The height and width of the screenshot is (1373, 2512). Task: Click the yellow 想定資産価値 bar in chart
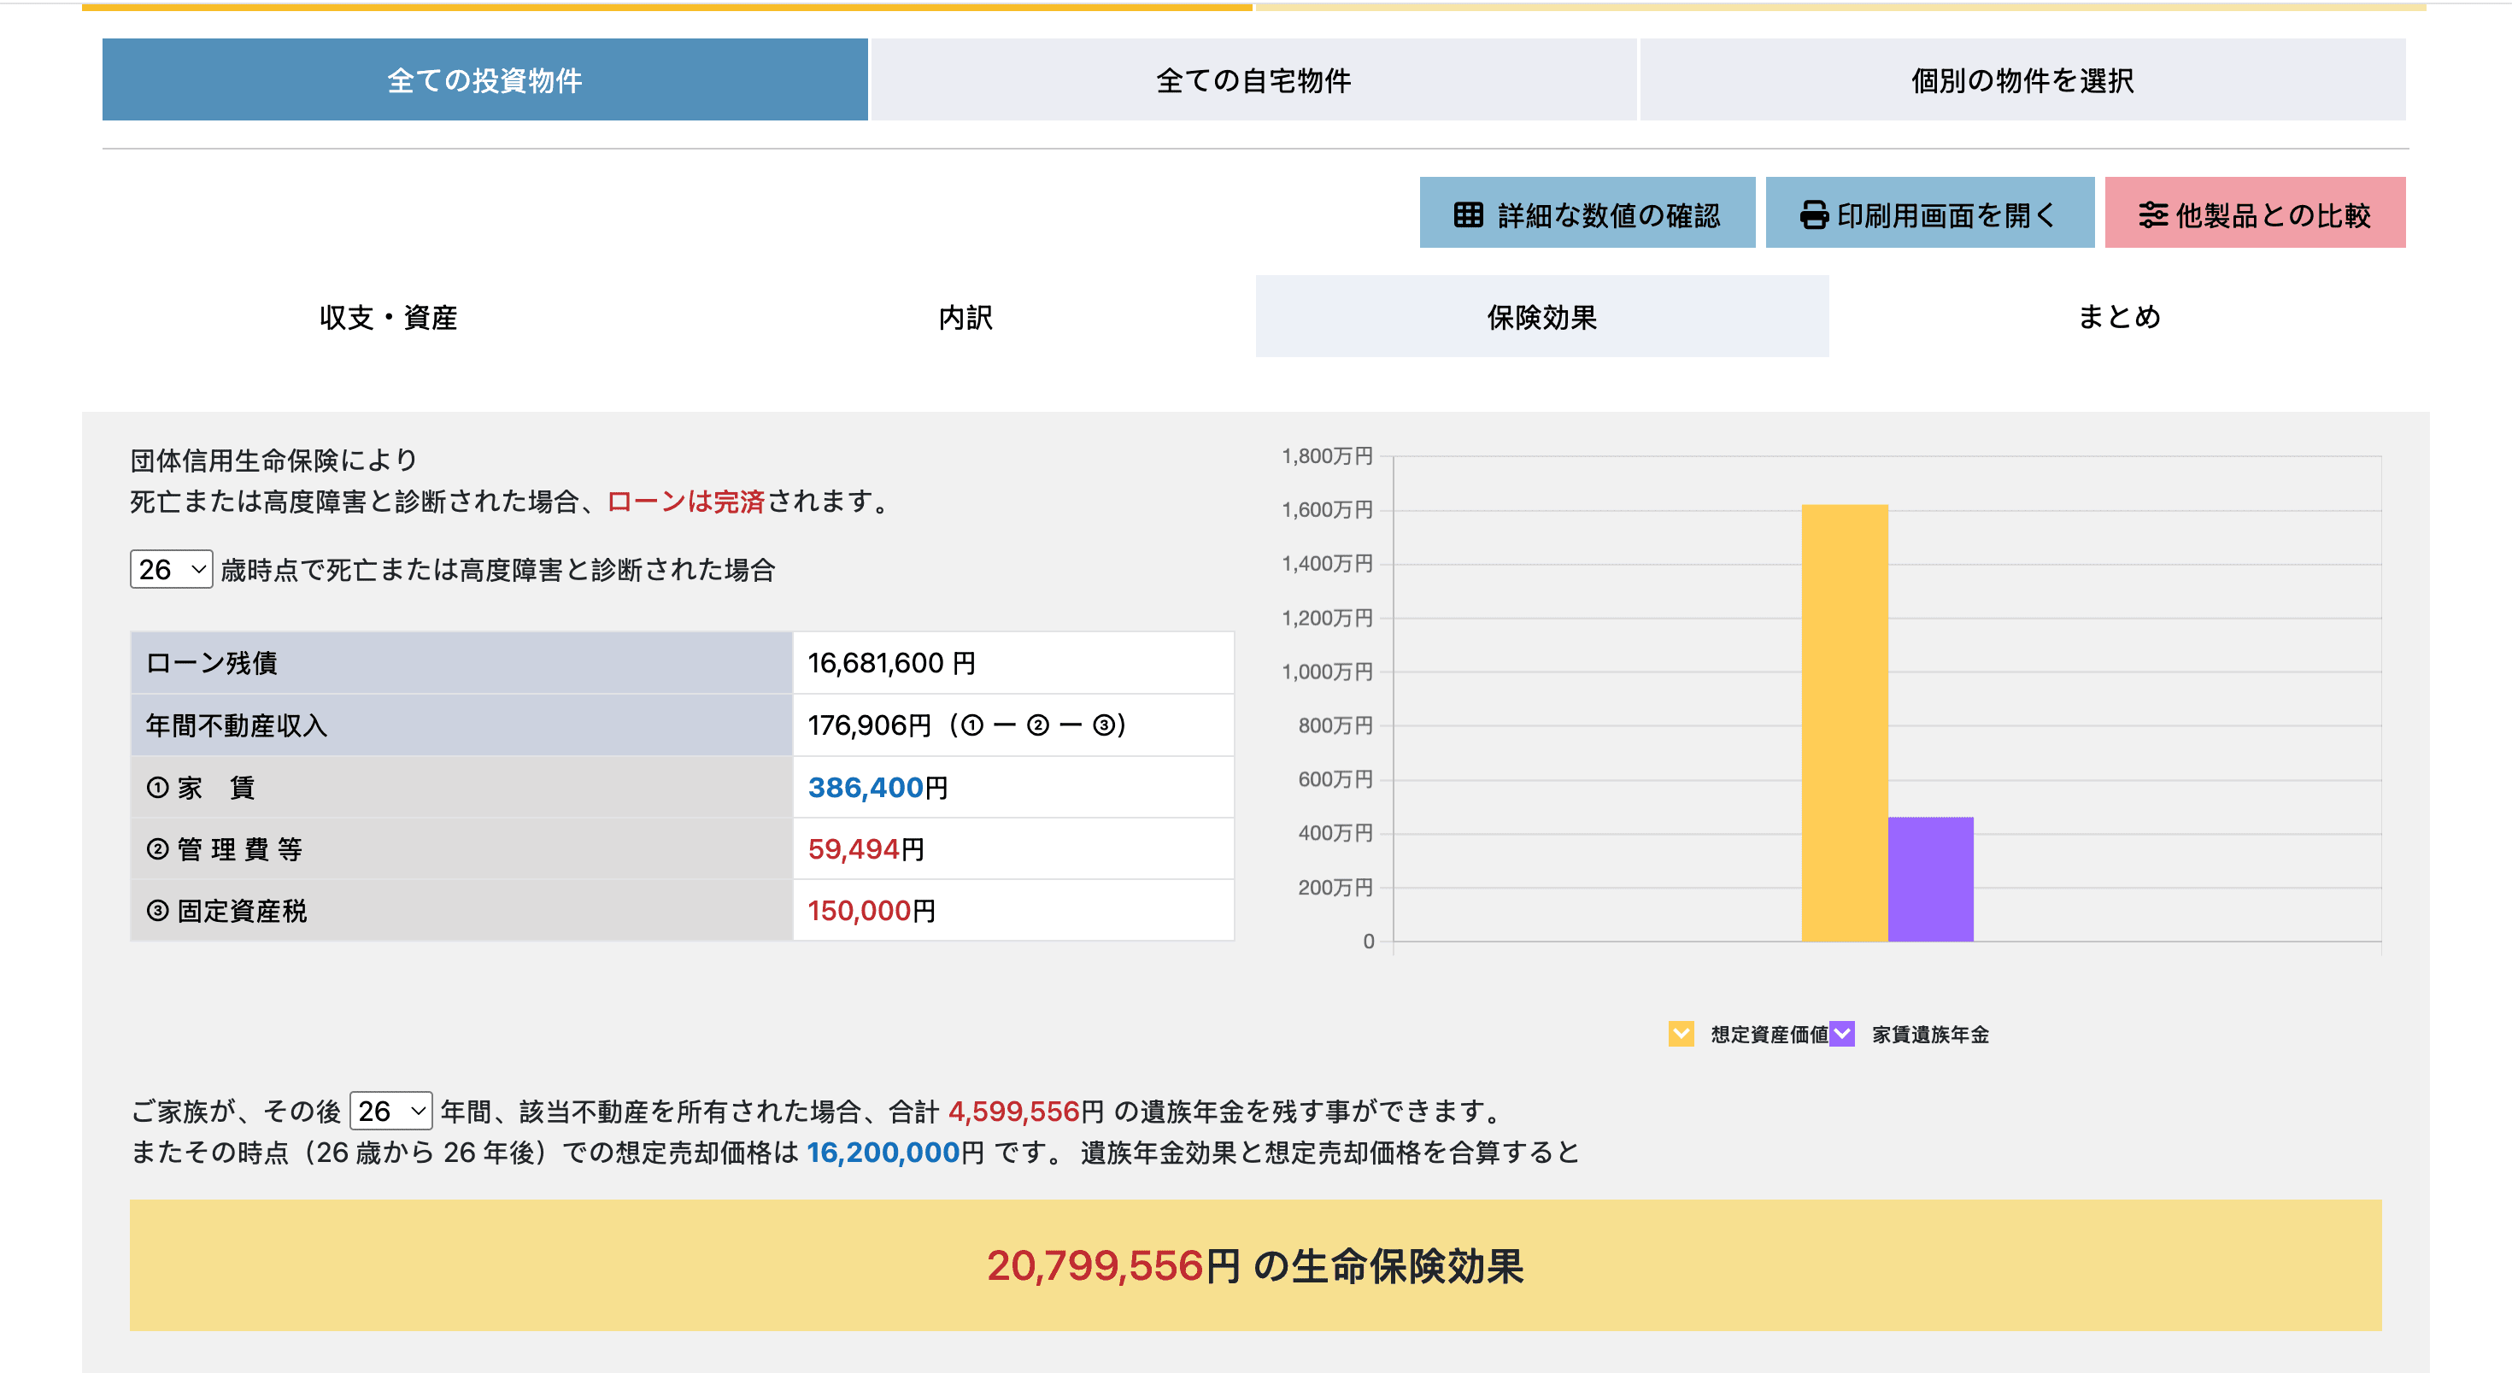point(1844,723)
